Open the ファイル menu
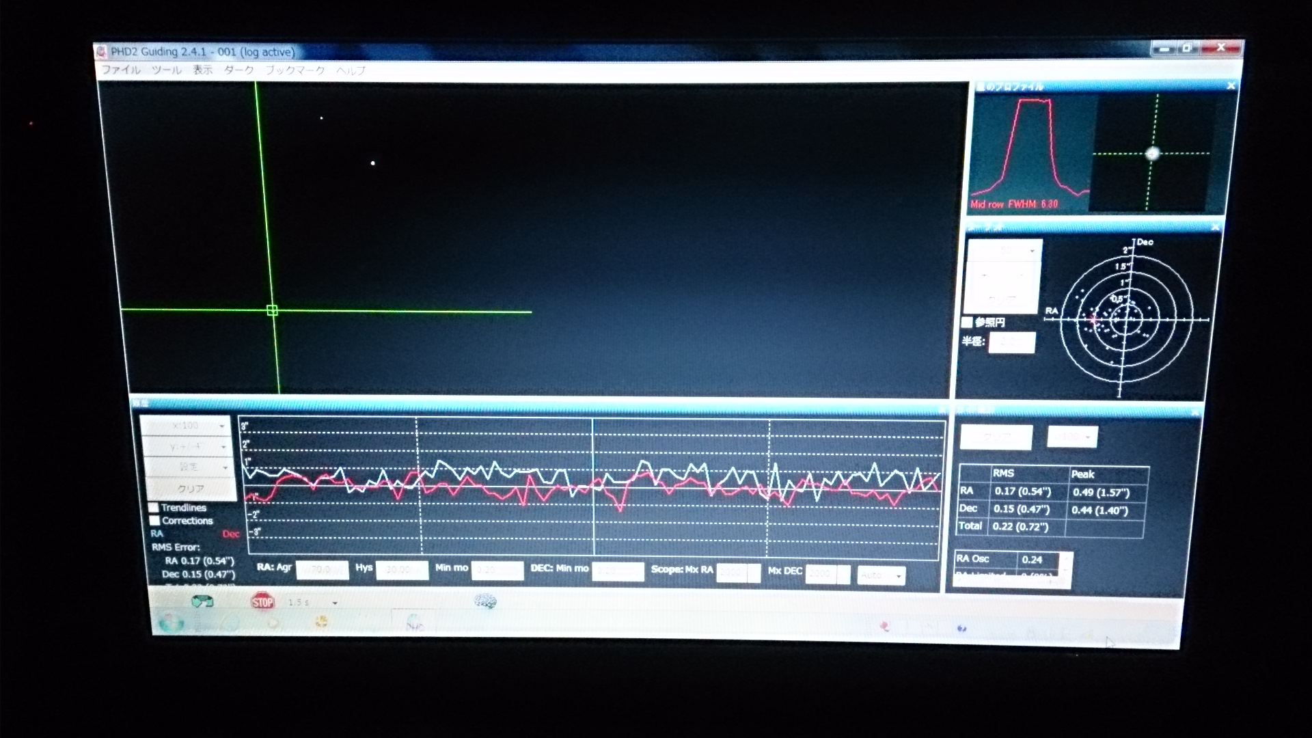 click(x=121, y=70)
